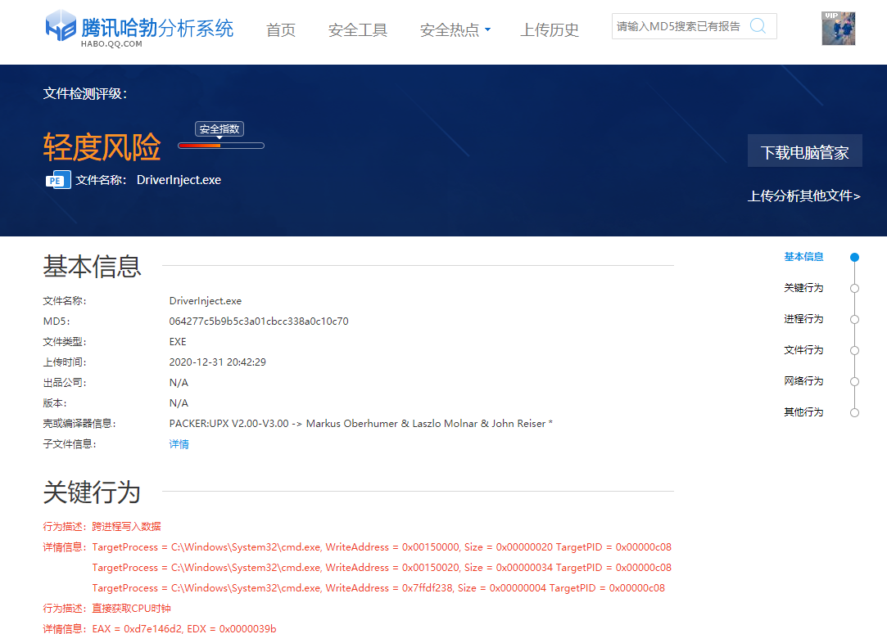Click the 网络行为 timeline circle
The width and height of the screenshot is (887, 634).
point(854,381)
